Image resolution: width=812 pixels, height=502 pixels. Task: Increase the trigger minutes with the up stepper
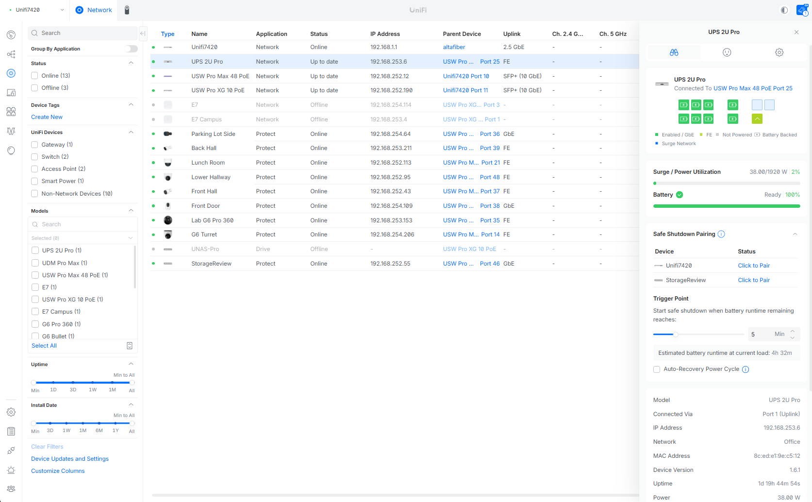coord(793,331)
